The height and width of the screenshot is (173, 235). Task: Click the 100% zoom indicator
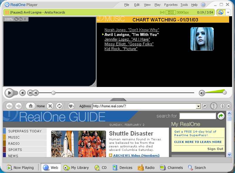tap(9, 19)
